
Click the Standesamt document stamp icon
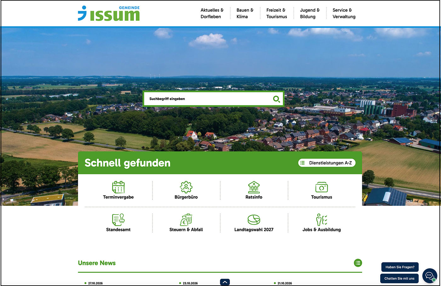click(x=118, y=220)
